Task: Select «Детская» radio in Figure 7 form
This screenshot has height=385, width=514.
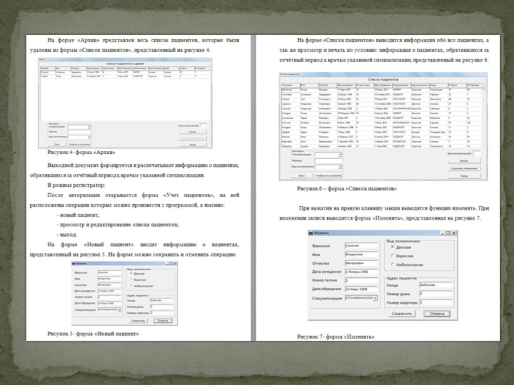Action: pyautogui.click(x=393, y=246)
